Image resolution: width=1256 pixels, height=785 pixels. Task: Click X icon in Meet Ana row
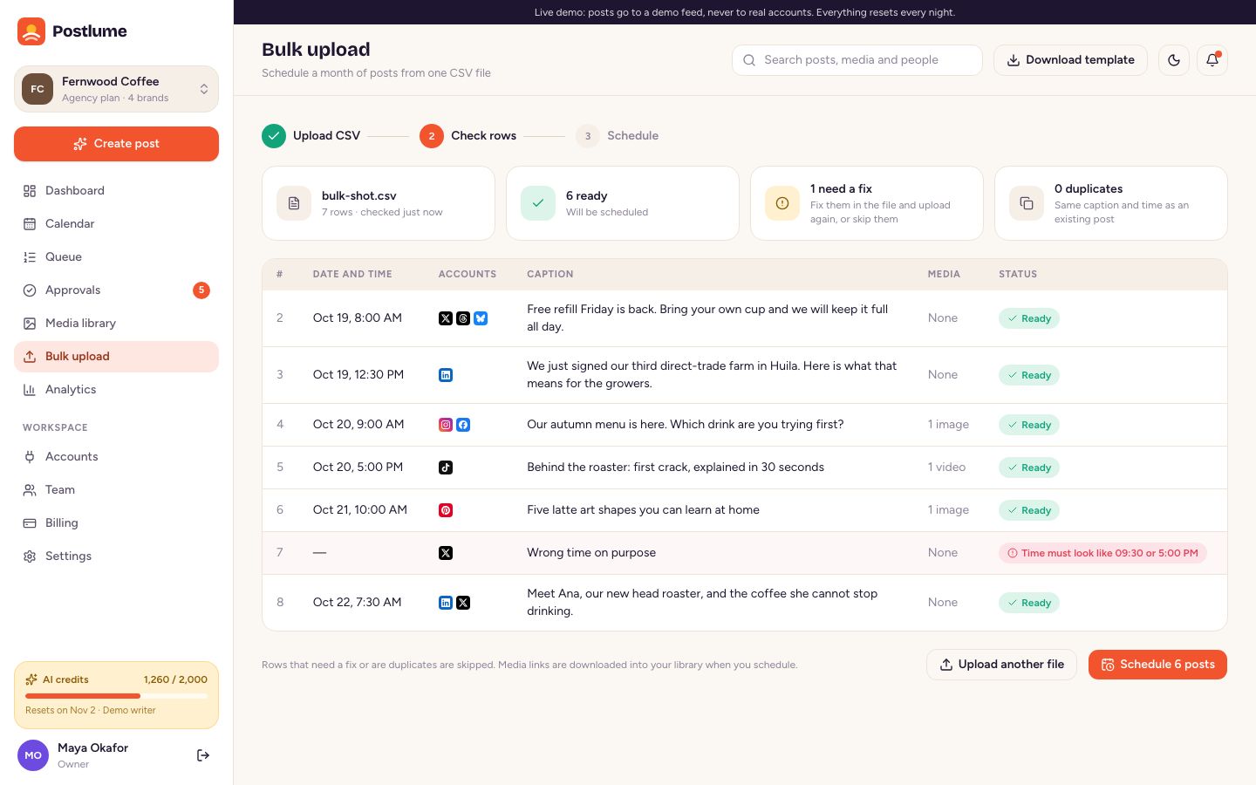coord(463,603)
